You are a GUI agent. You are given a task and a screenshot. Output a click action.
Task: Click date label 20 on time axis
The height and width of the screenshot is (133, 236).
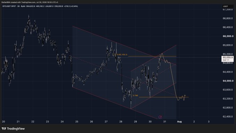tap(3, 122)
